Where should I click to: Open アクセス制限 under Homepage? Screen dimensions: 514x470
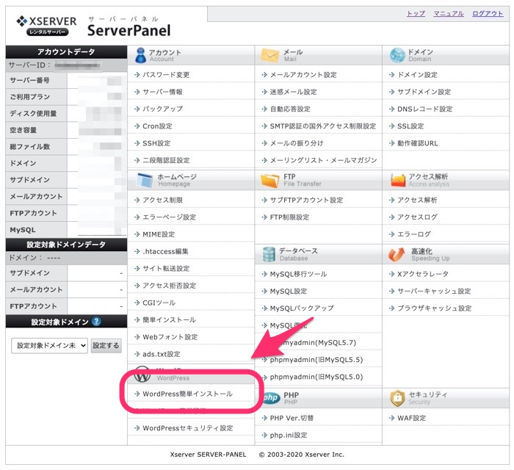pos(162,200)
